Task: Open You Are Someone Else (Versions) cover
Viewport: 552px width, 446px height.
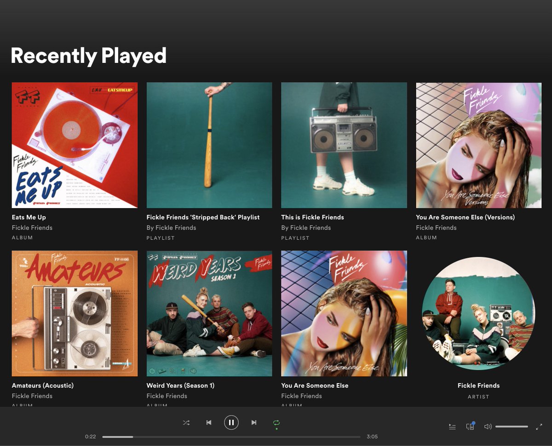Action: [x=479, y=145]
